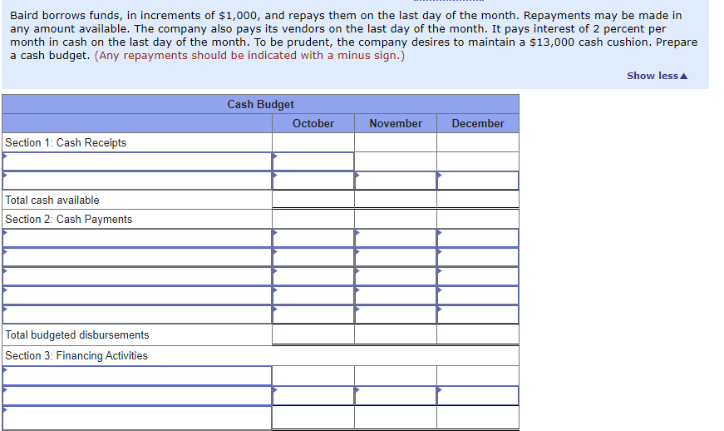Screen dimensions: 724x431
Task: Select October cell in second Financing Activities row
Action: click(x=313, y=396)
